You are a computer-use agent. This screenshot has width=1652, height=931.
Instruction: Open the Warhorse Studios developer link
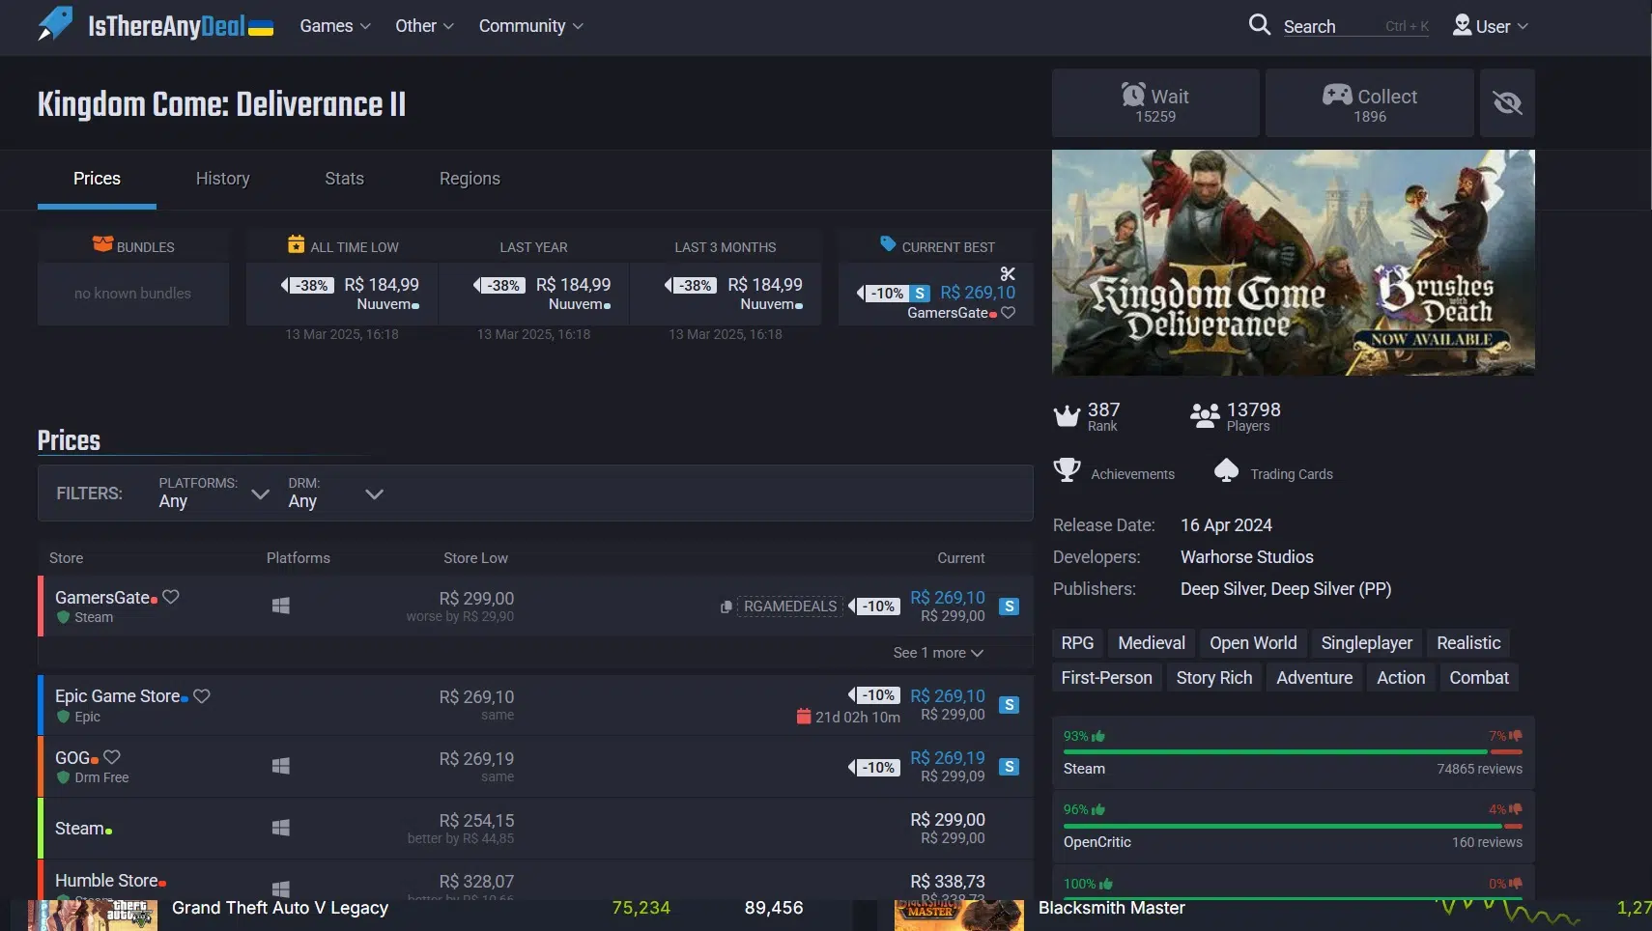pos(1246,557)
